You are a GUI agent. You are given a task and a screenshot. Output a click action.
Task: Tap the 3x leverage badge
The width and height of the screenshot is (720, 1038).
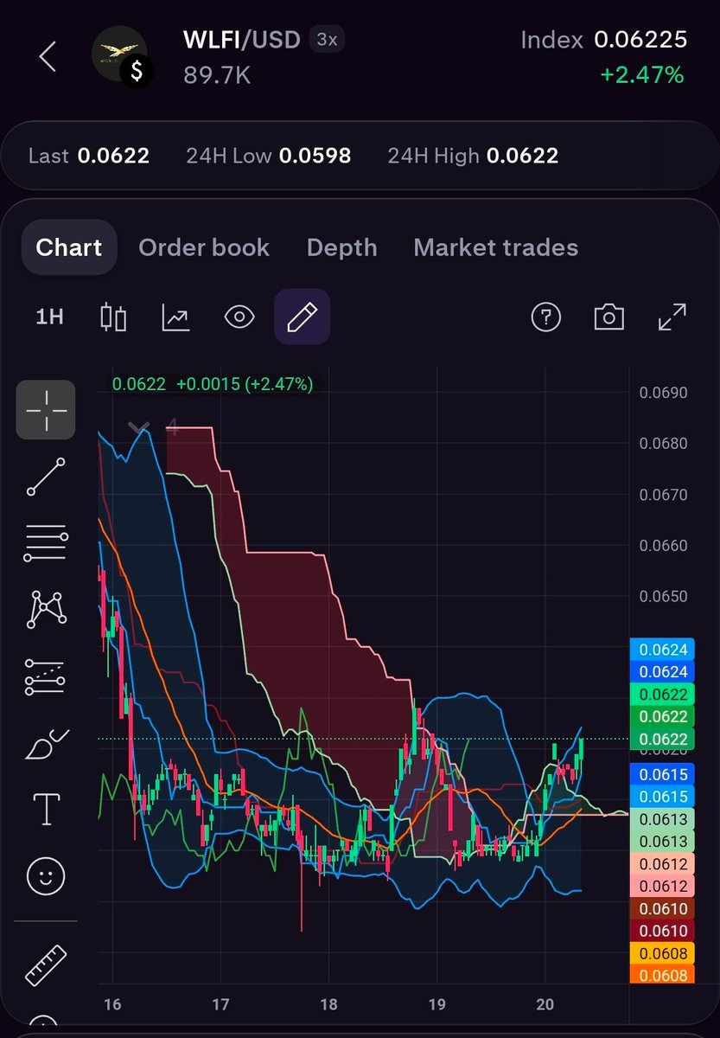pyautogui.click(x=328, y=40)
